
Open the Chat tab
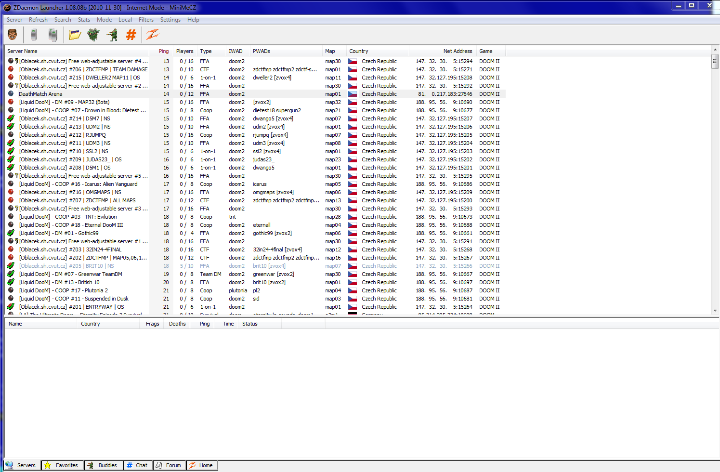[x=137, y=465]
